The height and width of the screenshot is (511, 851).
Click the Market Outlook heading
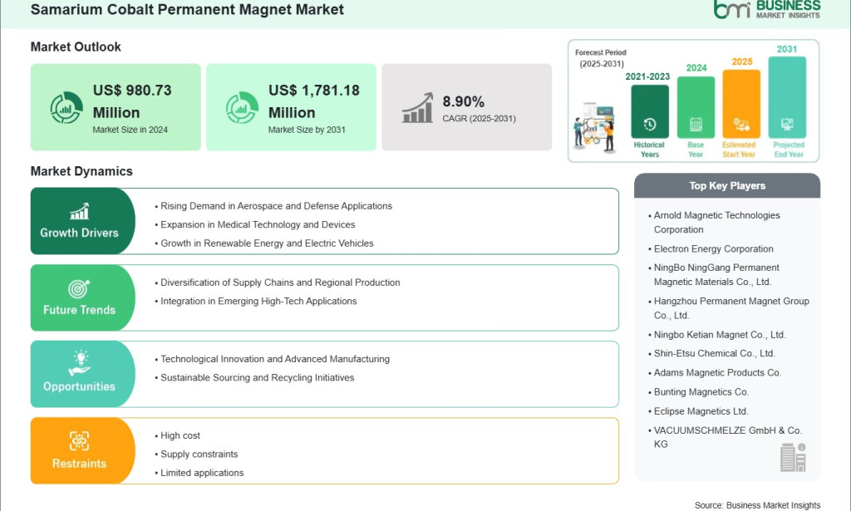point(76,47)
